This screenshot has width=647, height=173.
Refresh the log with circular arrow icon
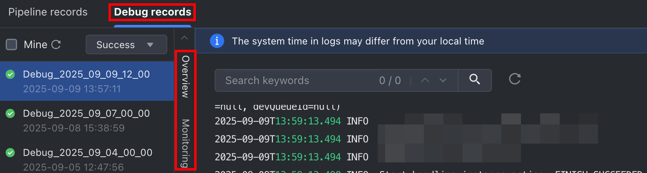[x=515, y=79]
